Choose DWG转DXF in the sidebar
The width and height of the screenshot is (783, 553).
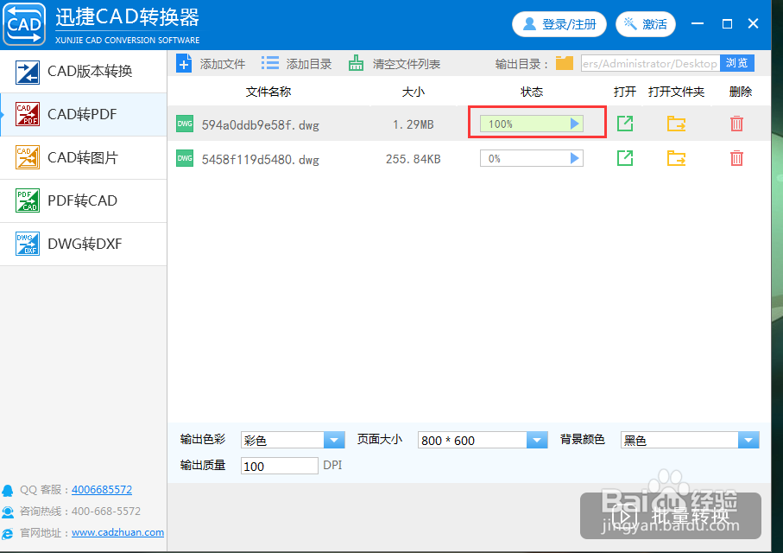click(84, 244)
